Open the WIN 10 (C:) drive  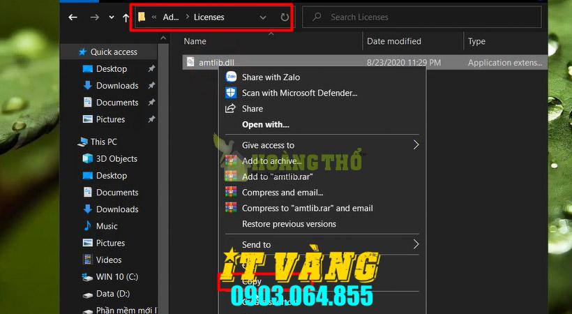(117, 276)
